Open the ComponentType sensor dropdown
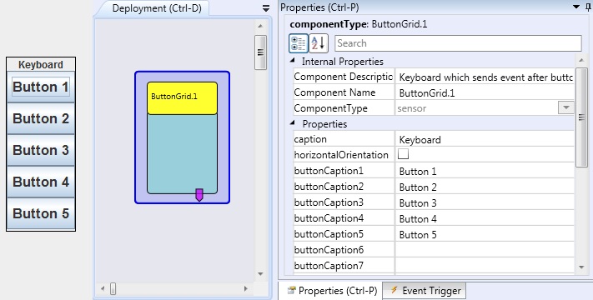 565,107
